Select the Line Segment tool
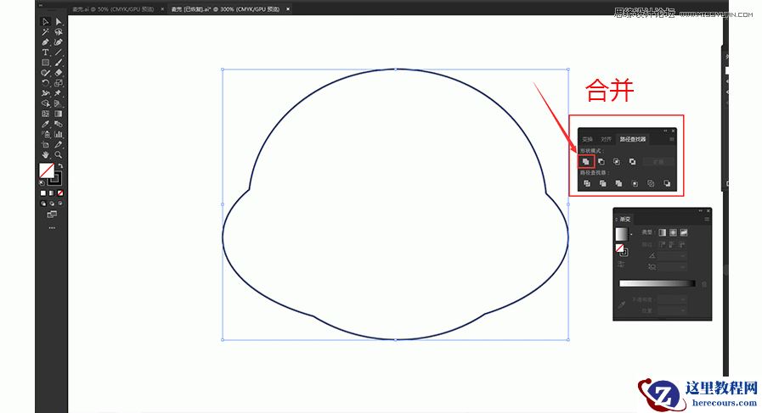The image size is (762, 413). pos(59,53)
